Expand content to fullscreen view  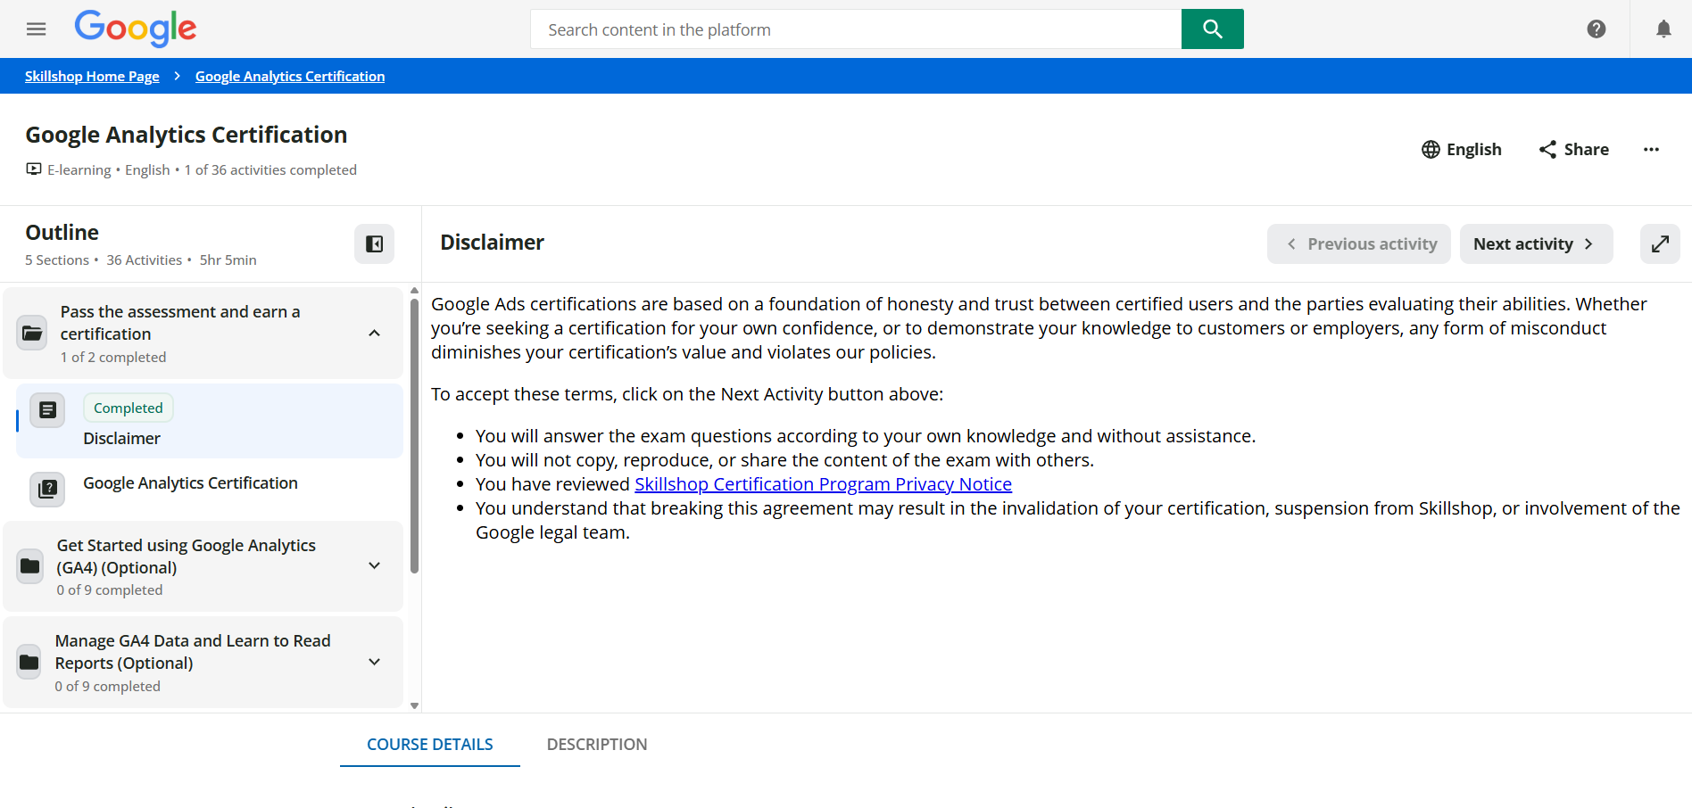click(1660, 244)
